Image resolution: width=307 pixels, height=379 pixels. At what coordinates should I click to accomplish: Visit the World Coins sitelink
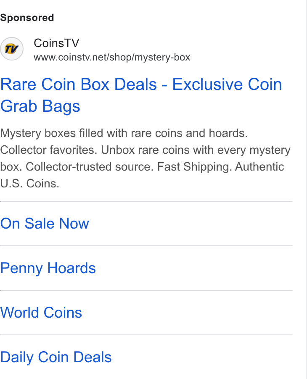click(x=41, y=313)
